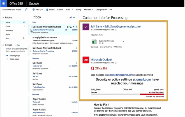185x117 pixels.
Task: Open the Office 365 app launcher grid
Action: pos(4,4)
